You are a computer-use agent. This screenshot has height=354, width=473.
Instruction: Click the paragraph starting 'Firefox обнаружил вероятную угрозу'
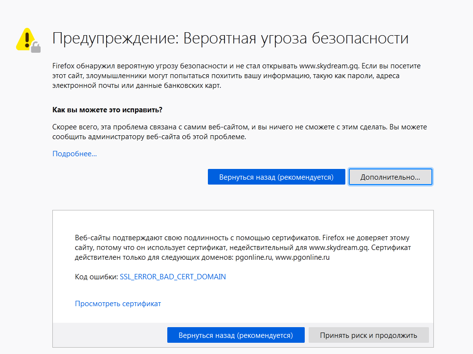coord(236,76)
